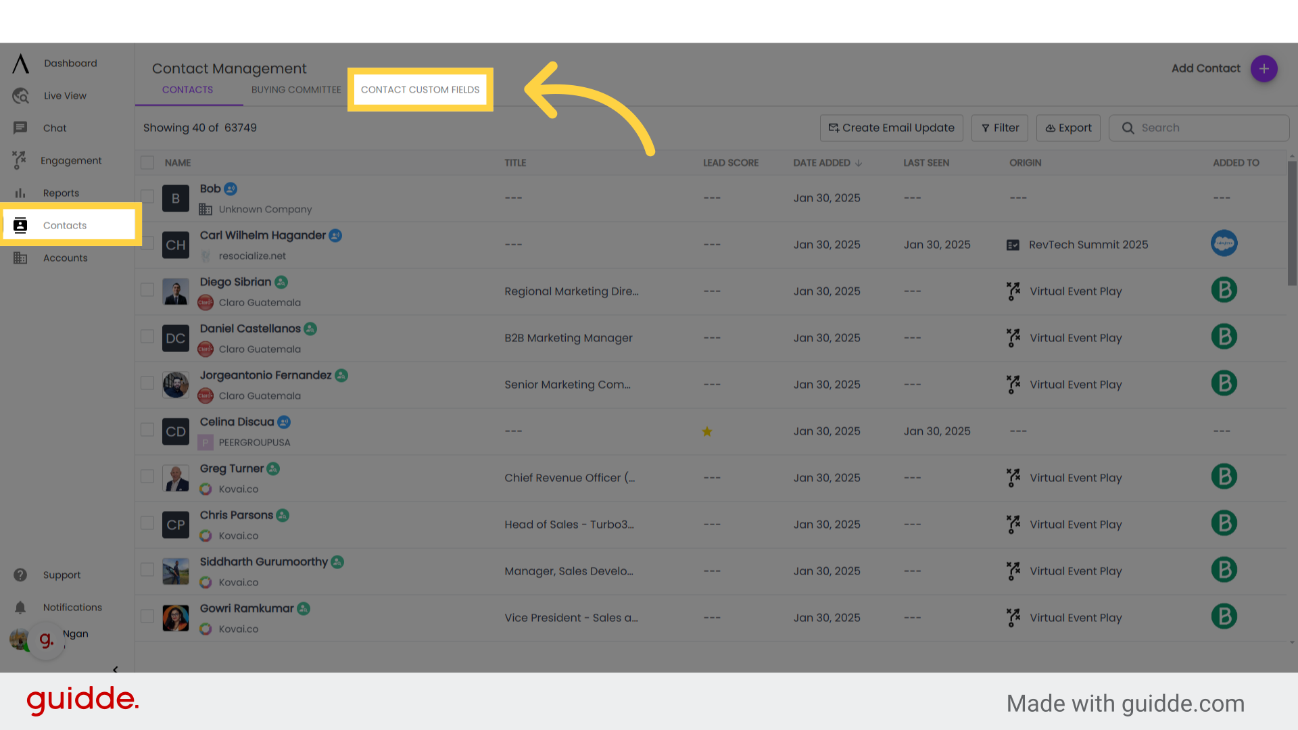Open the Filter button
Viewport: 1298px width, 730px height.
point(1000,128)
